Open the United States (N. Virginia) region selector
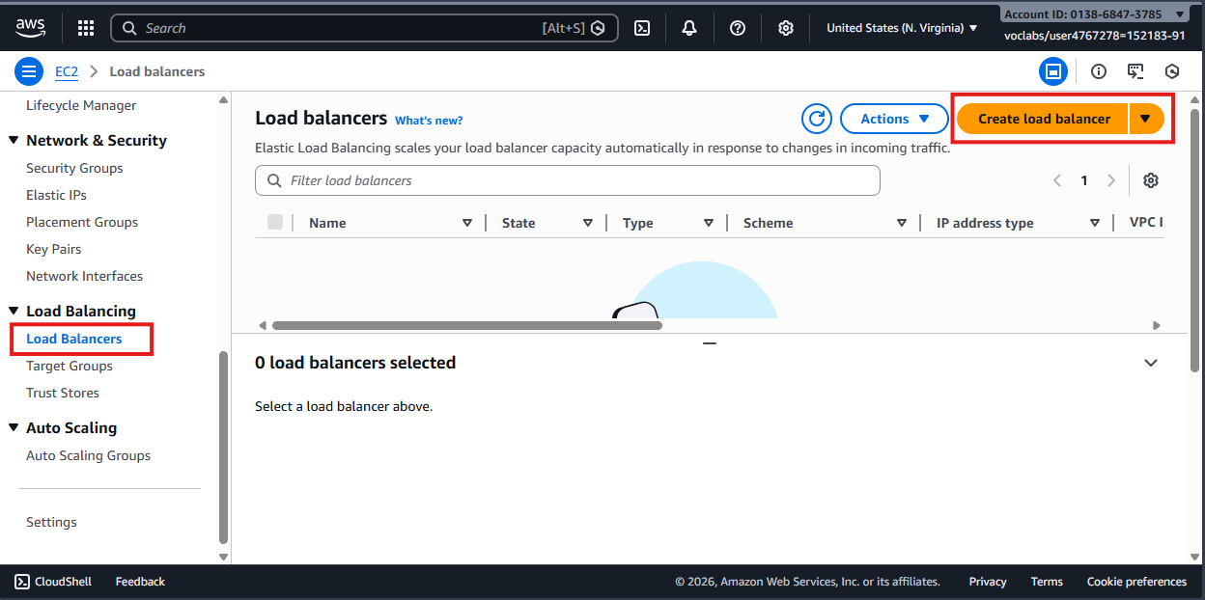 901,28
